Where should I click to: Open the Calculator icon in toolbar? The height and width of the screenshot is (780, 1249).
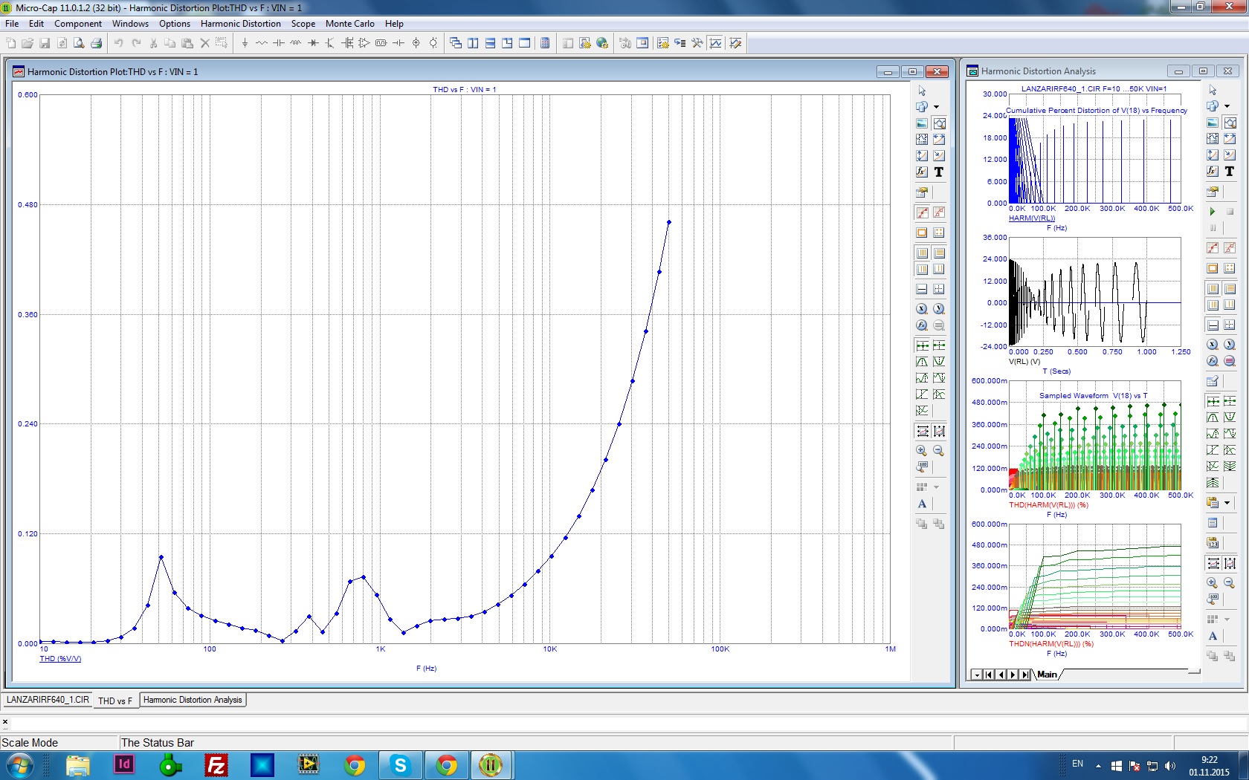[545, 43]
